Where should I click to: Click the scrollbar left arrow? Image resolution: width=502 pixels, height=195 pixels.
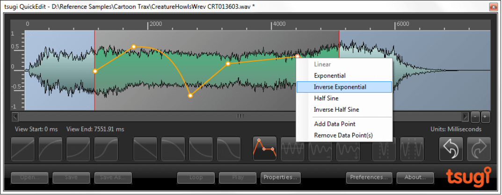[15, 117]
